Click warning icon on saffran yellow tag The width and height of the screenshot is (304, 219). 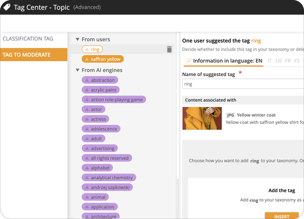coord(87,59)
